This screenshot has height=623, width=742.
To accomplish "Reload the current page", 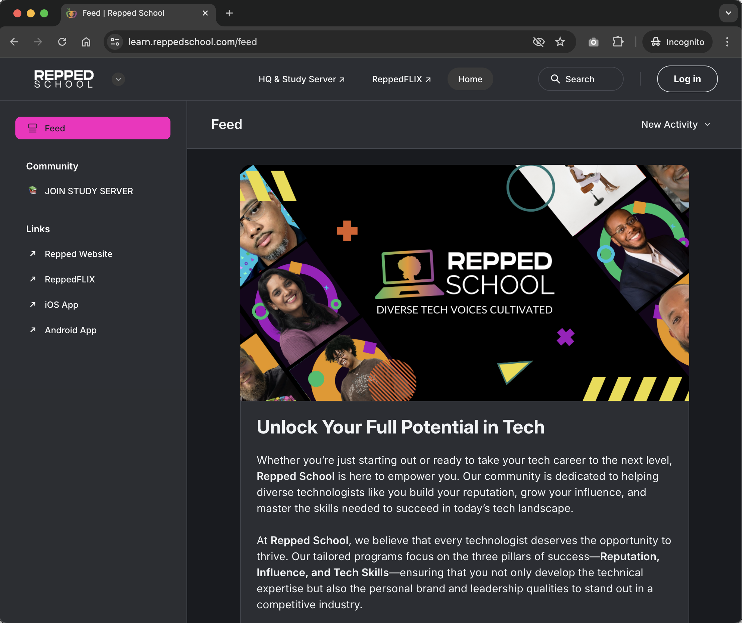I will 62,42.
